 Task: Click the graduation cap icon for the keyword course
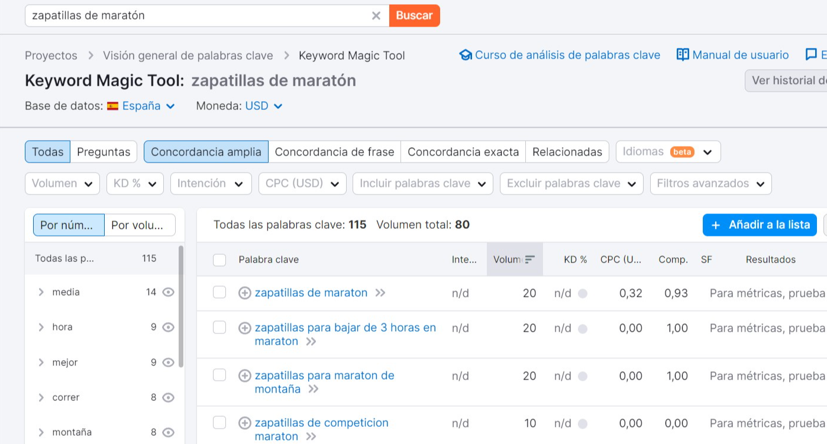point(466,55)
